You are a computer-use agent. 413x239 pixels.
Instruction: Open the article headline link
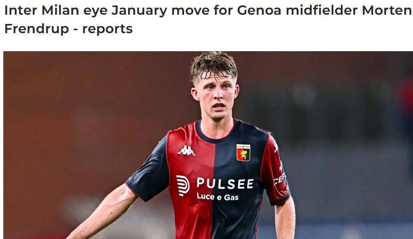pos(208,20)
